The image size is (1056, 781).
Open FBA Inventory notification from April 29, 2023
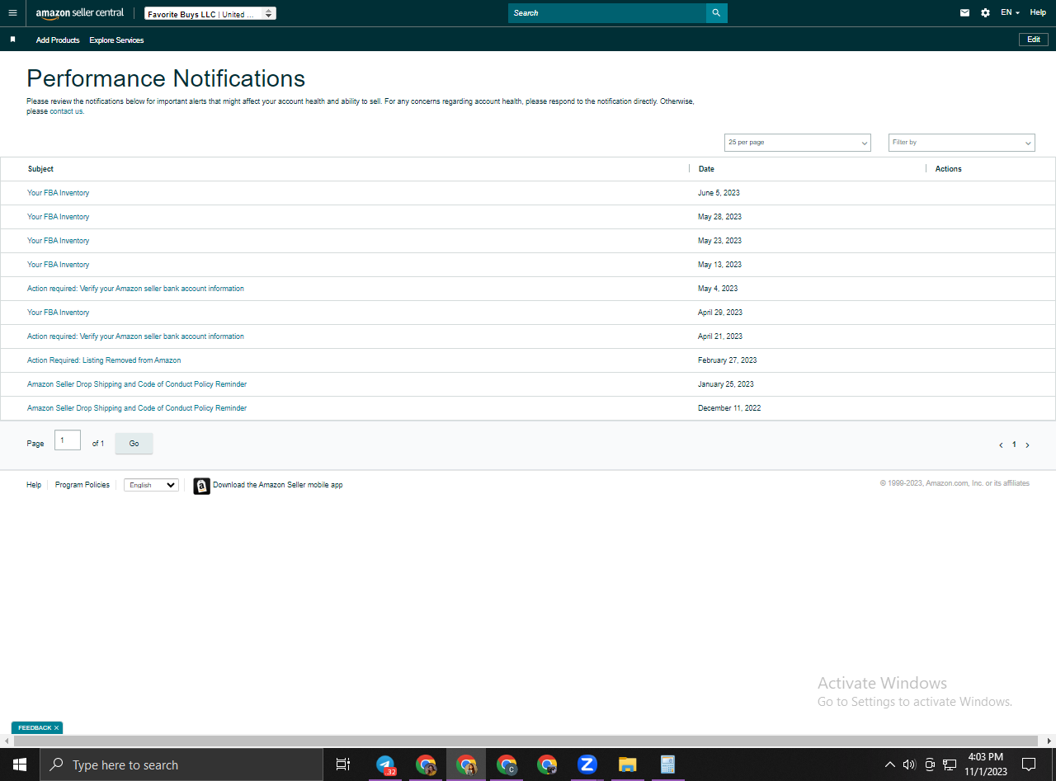[x=58, y=313]
